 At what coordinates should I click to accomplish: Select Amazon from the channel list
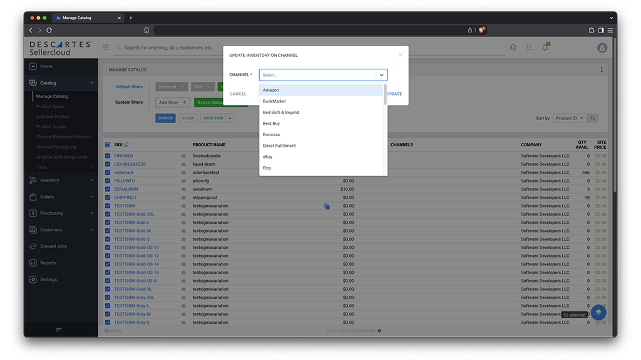tap(272, 89)
